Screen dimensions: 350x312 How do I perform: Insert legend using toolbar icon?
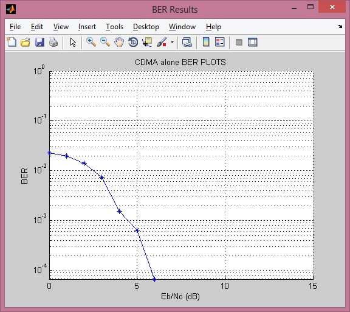click(x=219, y=42)
